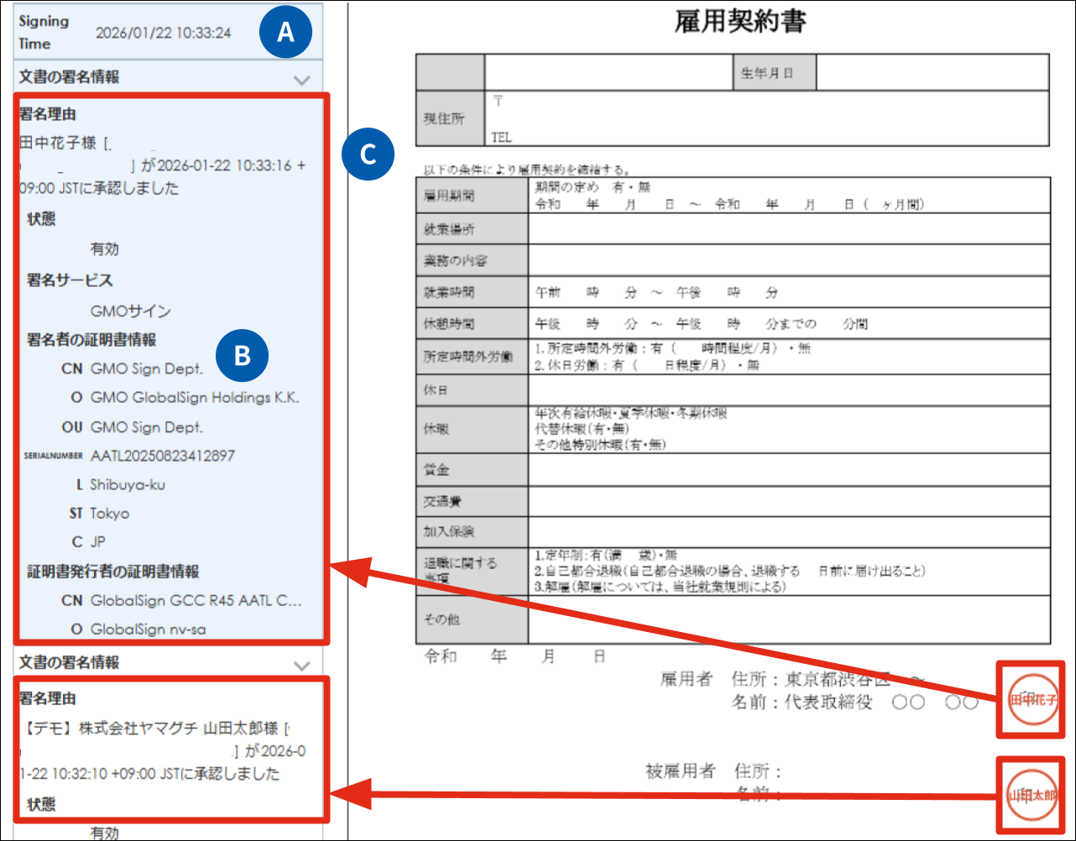Collapse the 文書の署名情報 section for 山田太郎
1076x841 pixels.
pos(302,664)
